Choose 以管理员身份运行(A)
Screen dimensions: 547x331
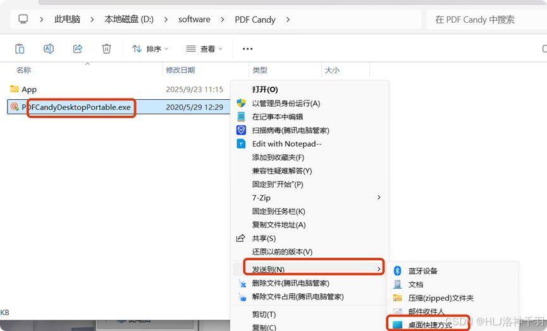pos(286,104)
